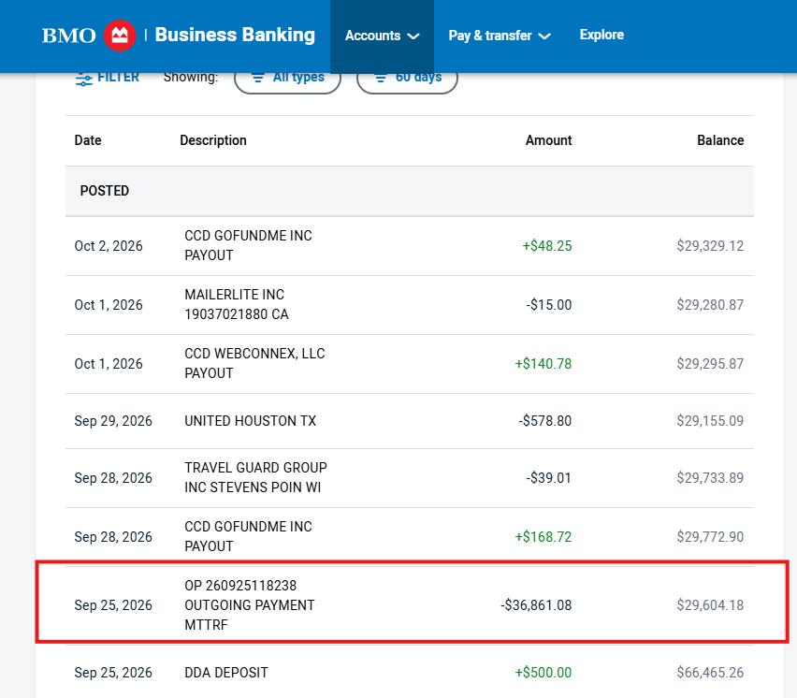797x698 pixels.
Task: Click the Description column header
Action: (x=213, y=140)
